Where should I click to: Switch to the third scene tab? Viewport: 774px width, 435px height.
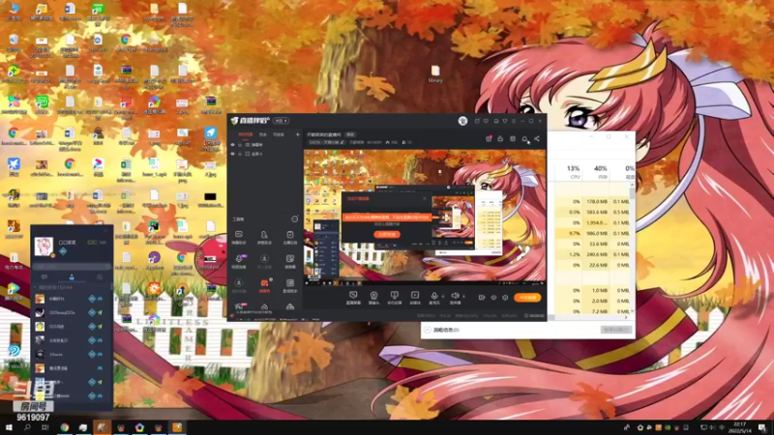[279, 134]
